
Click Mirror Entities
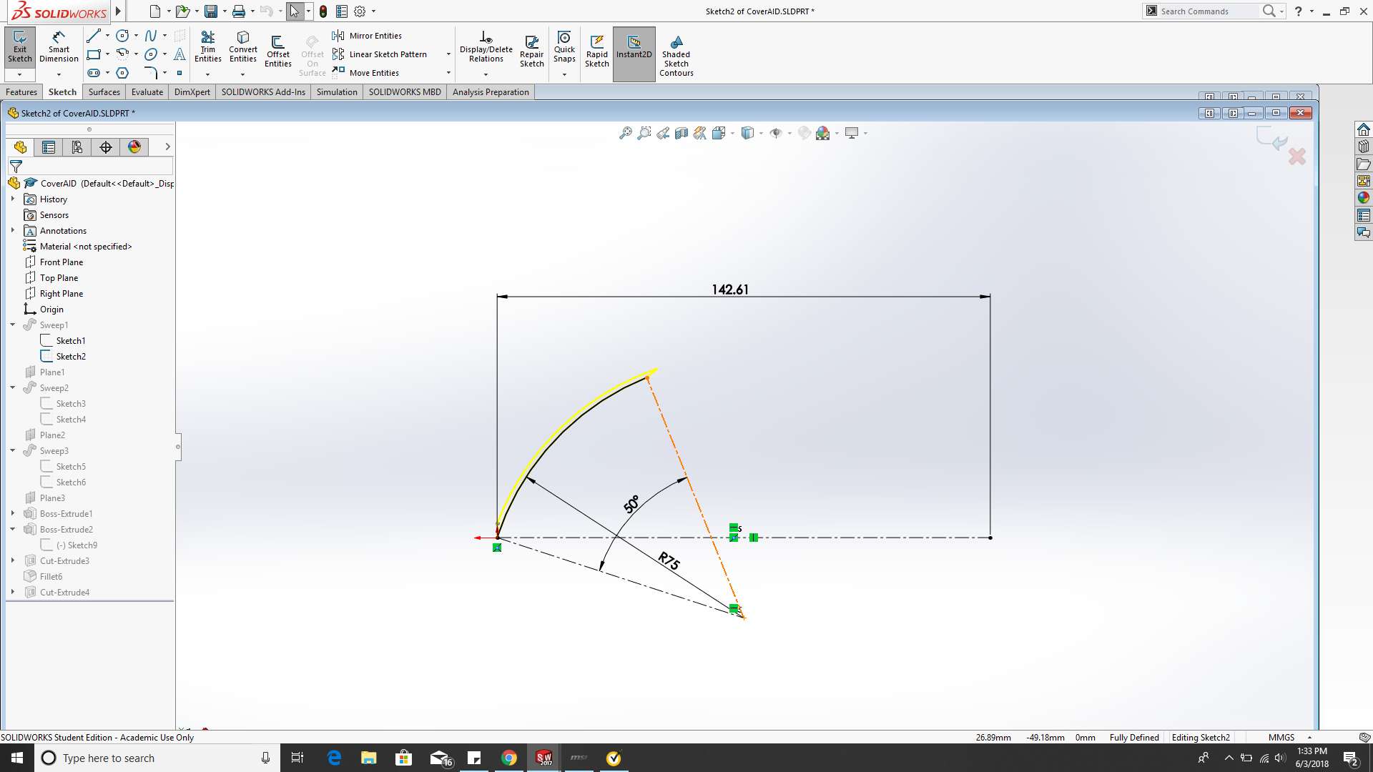367,36
